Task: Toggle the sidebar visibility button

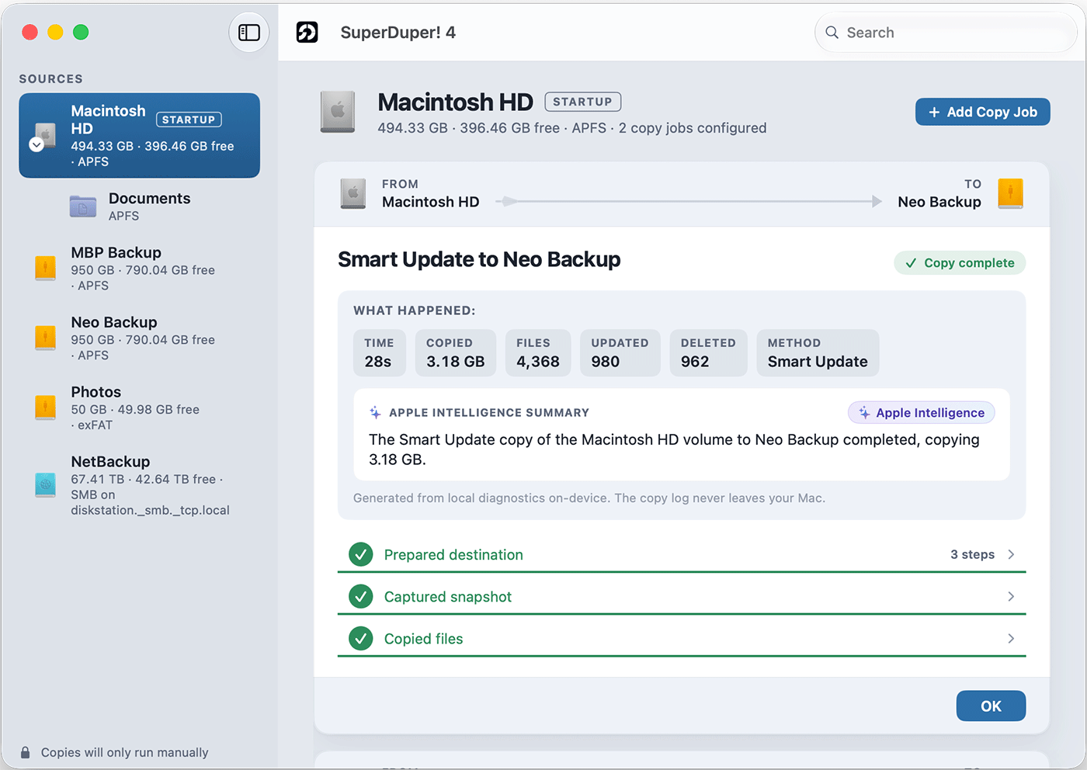Action: click(x=249, y=33)
